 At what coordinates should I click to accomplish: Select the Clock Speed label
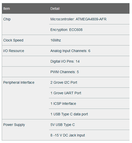[x=13, y=40]
